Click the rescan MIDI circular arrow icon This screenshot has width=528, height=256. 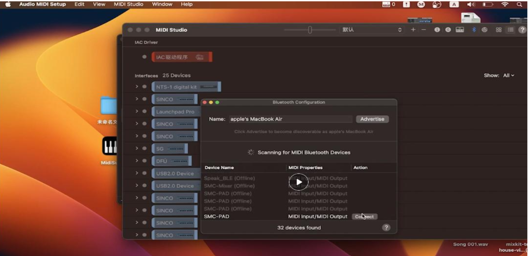point(448,30)
